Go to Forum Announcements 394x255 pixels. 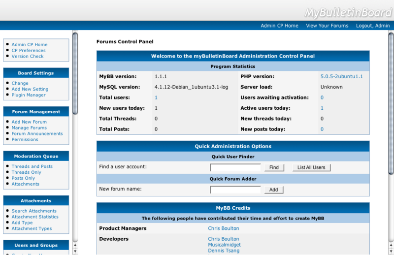[x=37, y=134]
